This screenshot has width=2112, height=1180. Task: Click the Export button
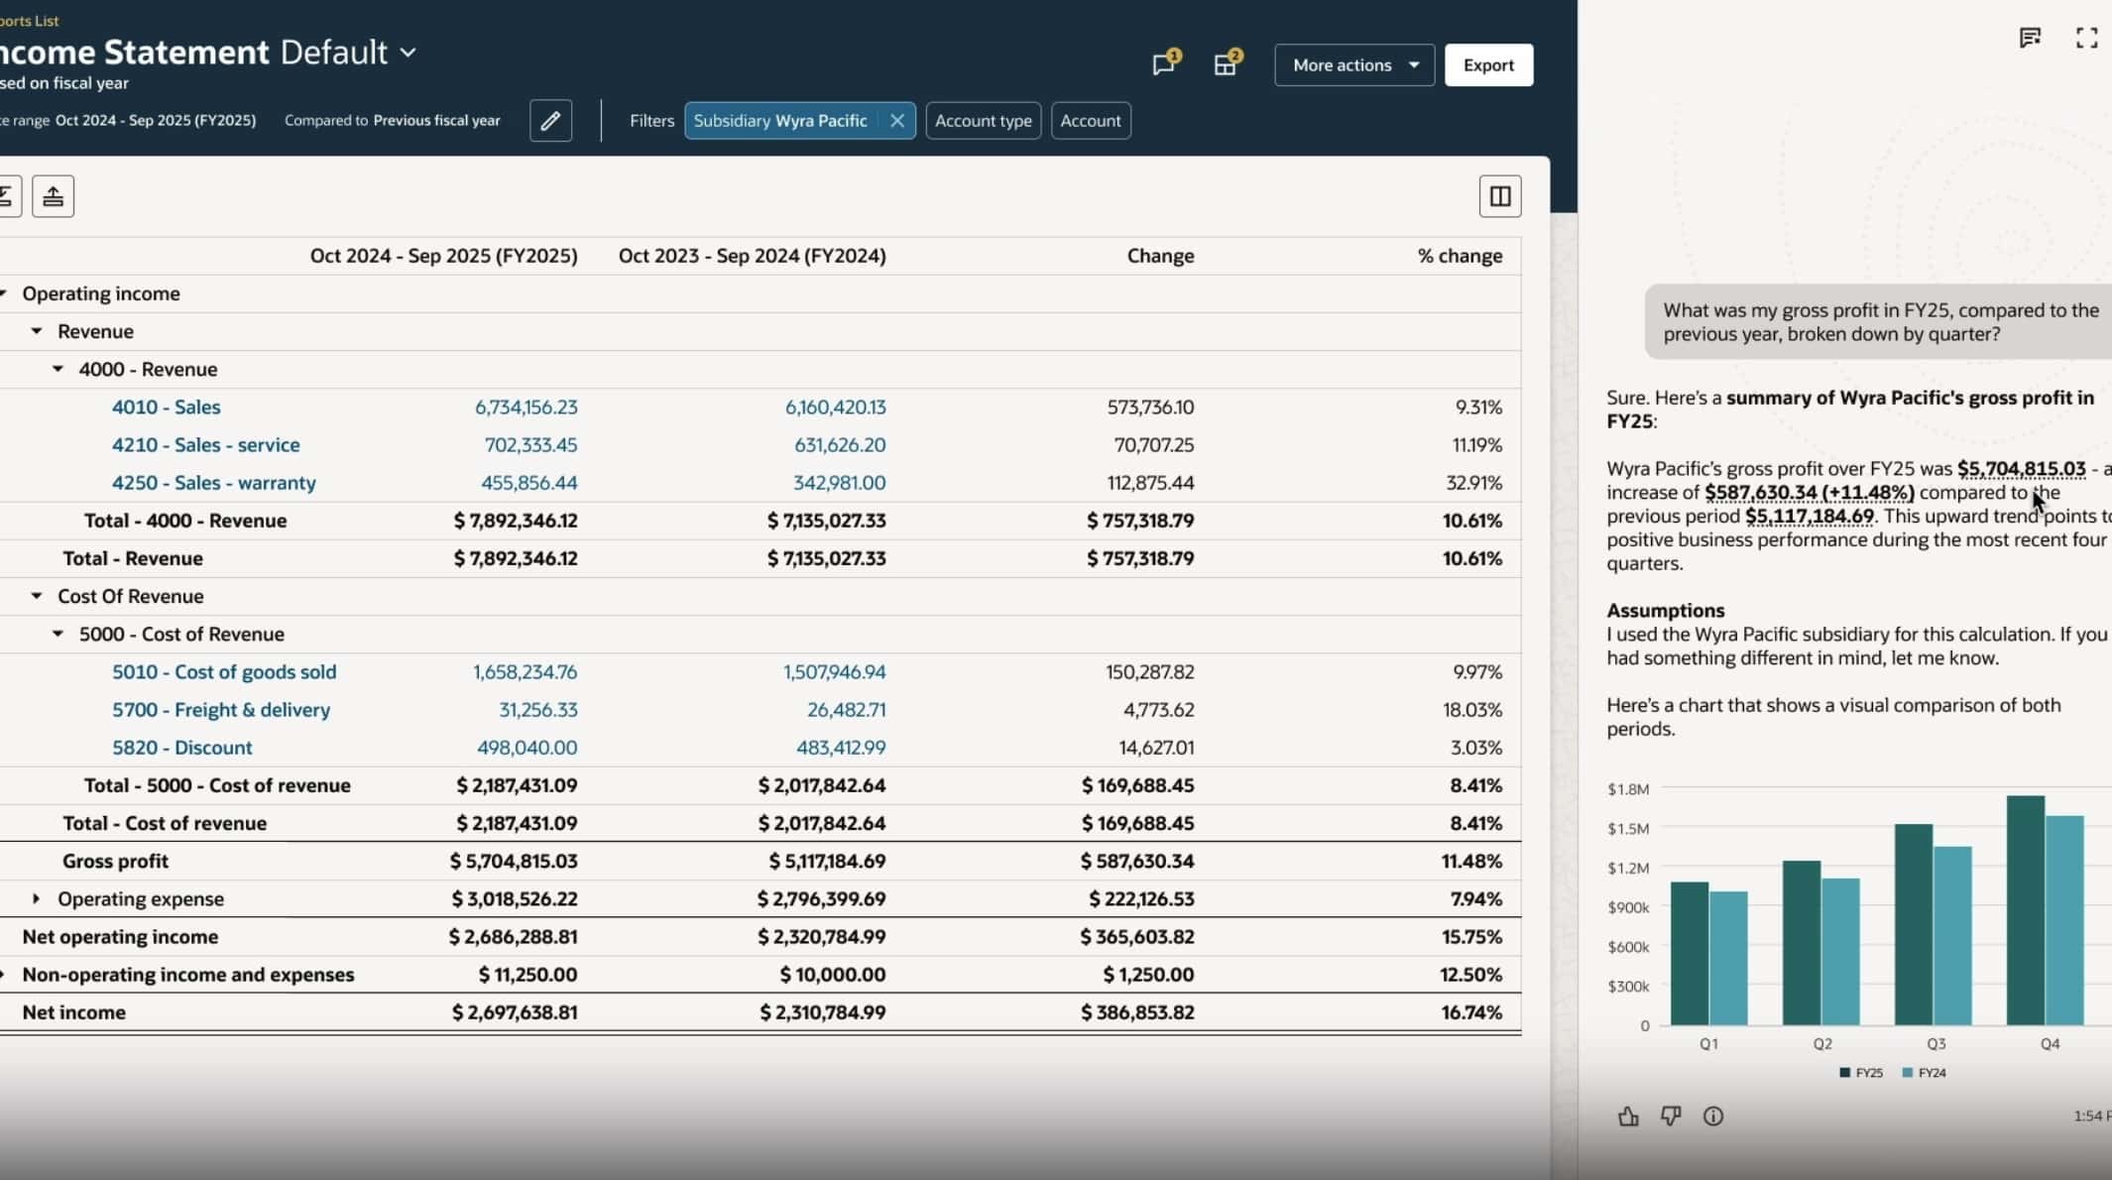pyautogui.click(x=1488, y=65)
